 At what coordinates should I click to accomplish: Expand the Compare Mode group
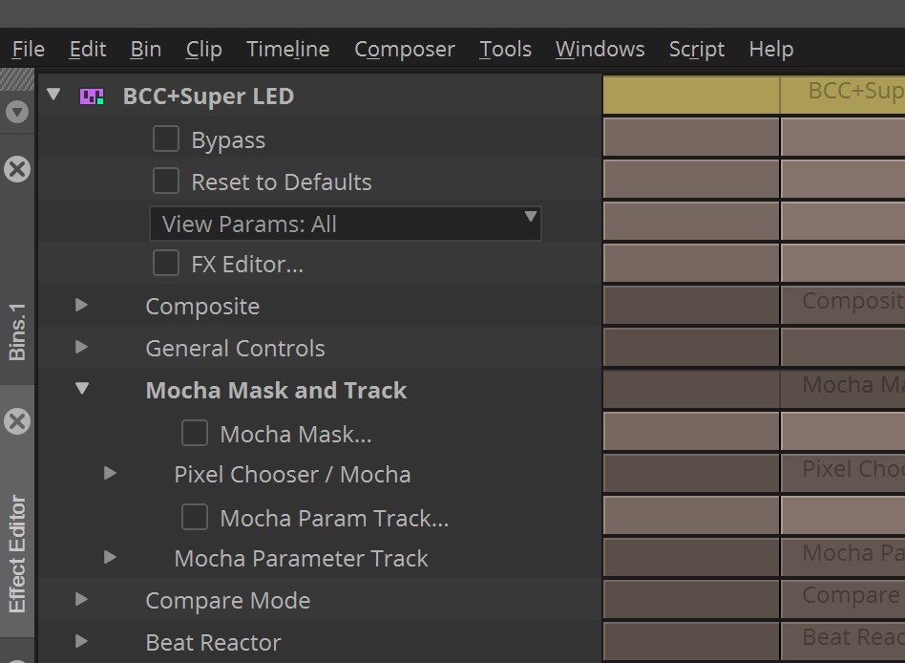click(x=81, y=600)
